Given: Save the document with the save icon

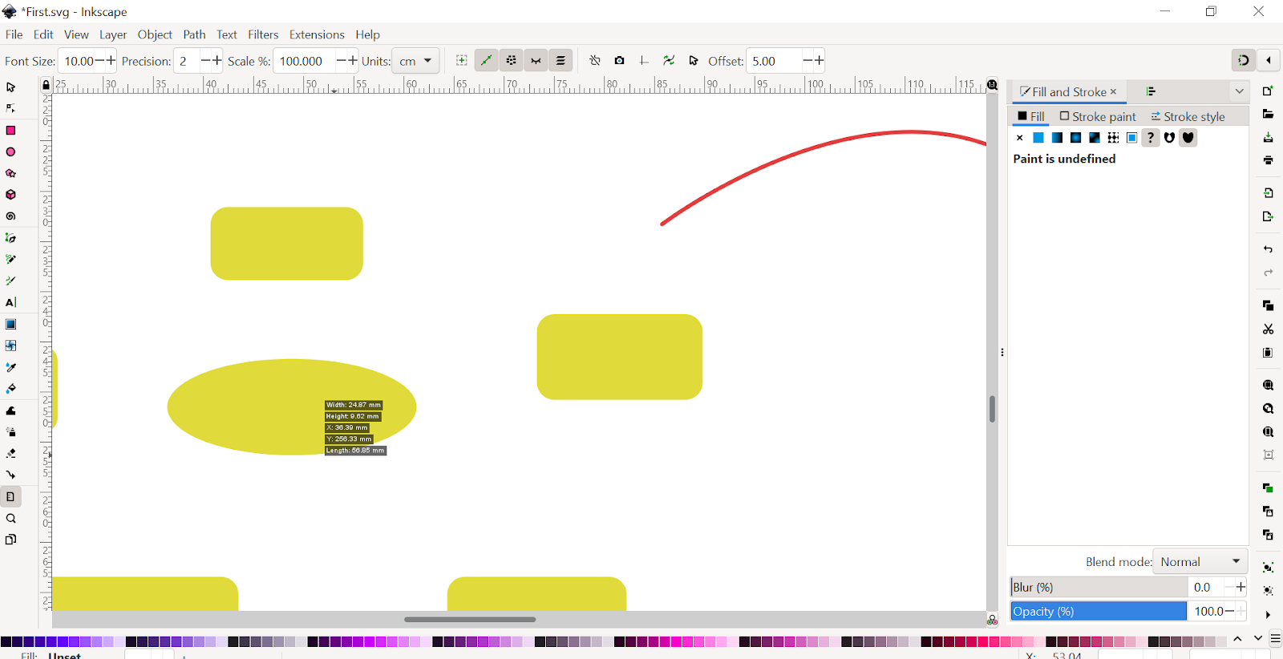Looking at the screenshot, I should [1268, 137].
